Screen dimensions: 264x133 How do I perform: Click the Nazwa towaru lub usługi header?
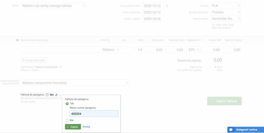pos(34,40)
